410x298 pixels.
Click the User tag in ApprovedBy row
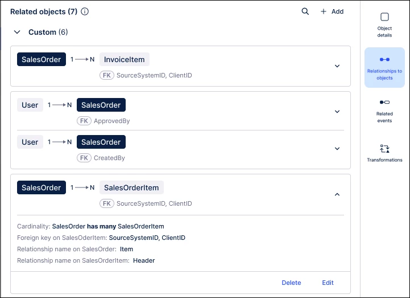tap(30, 105)
